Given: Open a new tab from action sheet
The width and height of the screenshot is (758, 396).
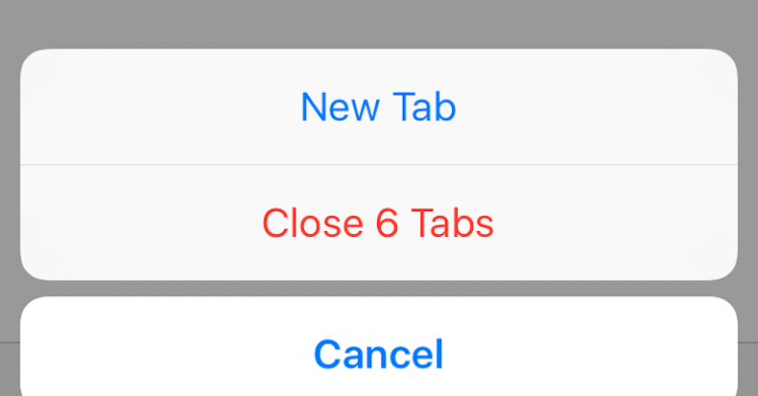Looking at the screenshot, I should pyautogui.click(x=379, y=107).
